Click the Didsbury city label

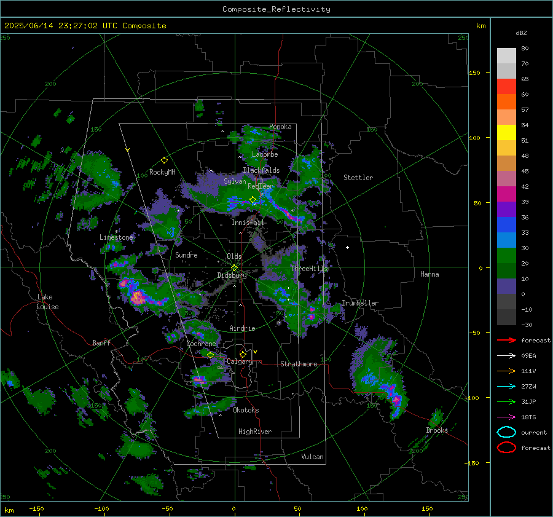click(x=232, y=275)
